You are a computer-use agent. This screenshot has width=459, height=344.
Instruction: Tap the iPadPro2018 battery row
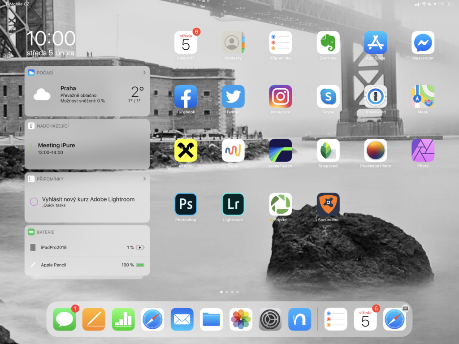(x=87, y=247)
